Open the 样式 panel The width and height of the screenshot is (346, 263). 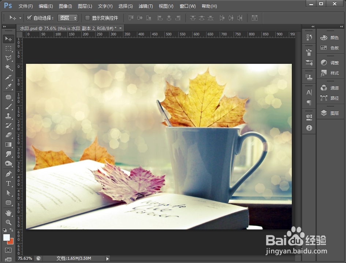point(330,73)
